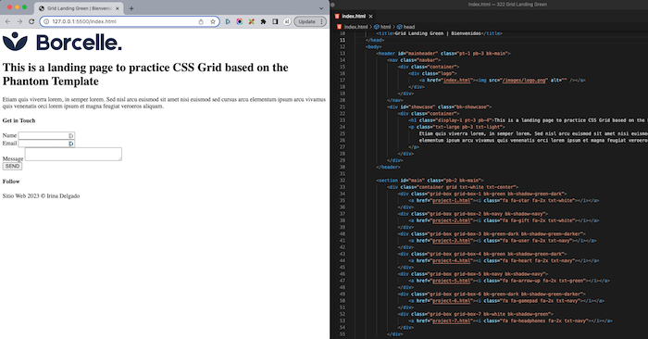Close the index.html editor tab
This screenshot has height=339, width=648.
click(x=370, y=16)
